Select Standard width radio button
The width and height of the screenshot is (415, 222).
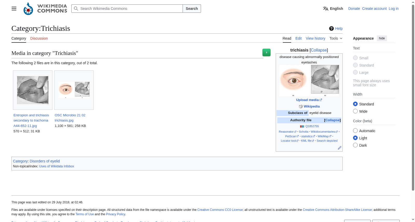pyautogui.click(x=355, y=104)
